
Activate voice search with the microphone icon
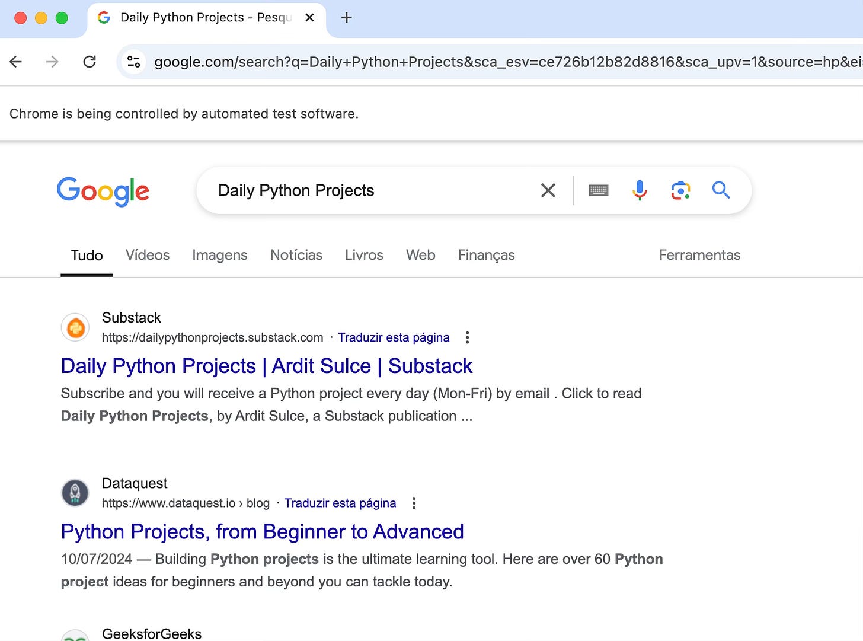click(x=639, y=190)
